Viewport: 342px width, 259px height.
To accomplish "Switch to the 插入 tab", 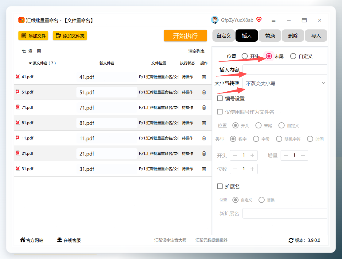I will 247,36.
